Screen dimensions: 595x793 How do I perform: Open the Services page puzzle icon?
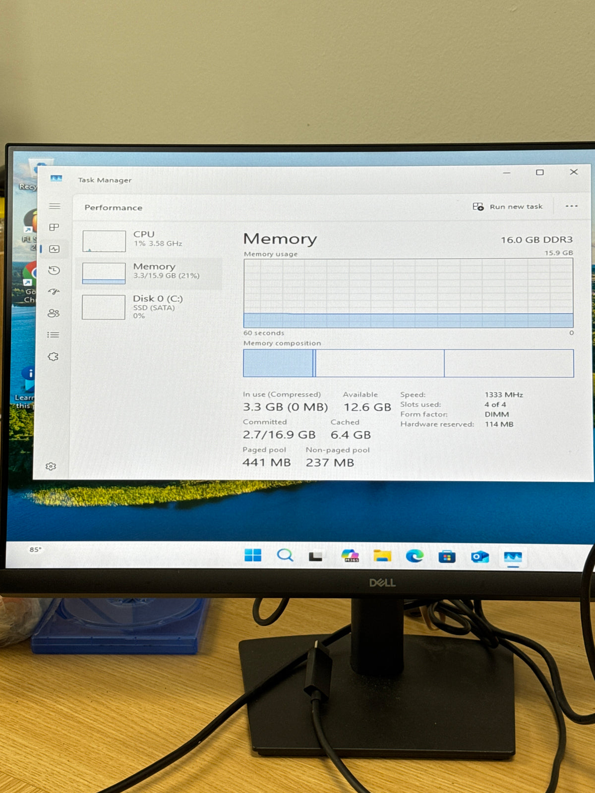click(x=53, y=357)
